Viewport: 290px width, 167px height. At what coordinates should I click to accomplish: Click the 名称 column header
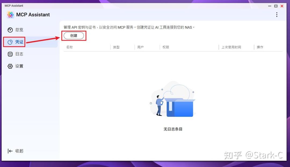point(70,47)
